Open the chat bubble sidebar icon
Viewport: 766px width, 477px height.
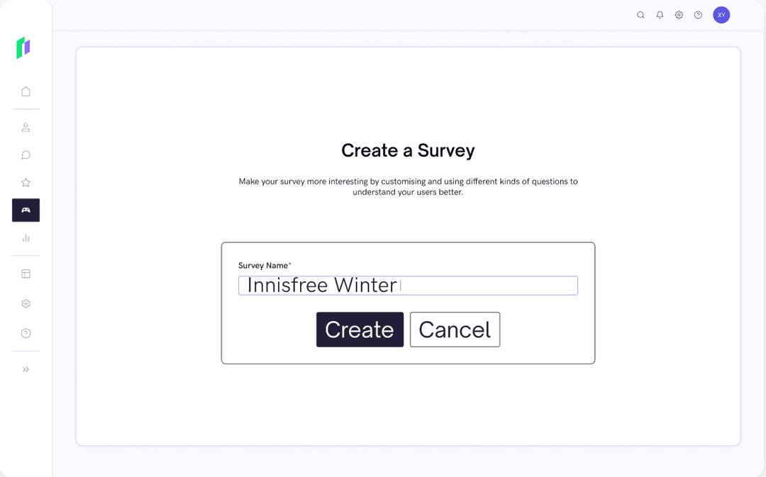point(26,155)
